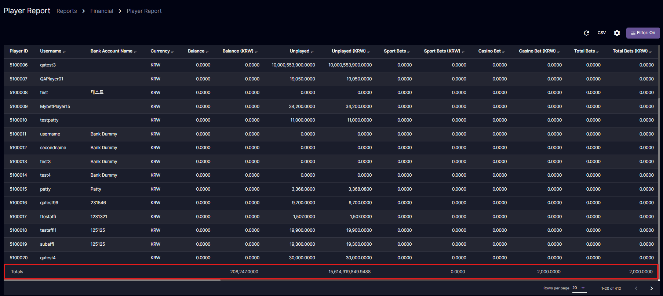Click player ID 5100020
This screenshot has width=663, height=296.
[x=19, y=258]
